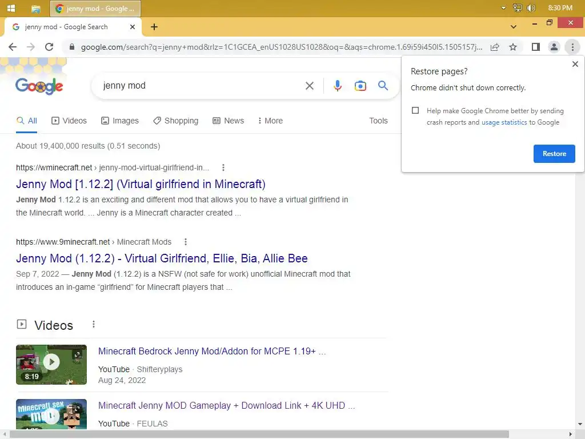Viewport: 585px width, 439px height.
Task: Open the Chrome profile avatar
Action: click(554, 47)
